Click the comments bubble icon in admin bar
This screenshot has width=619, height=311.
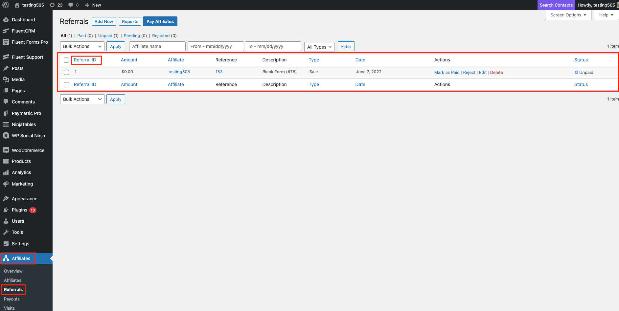(71, 5)
